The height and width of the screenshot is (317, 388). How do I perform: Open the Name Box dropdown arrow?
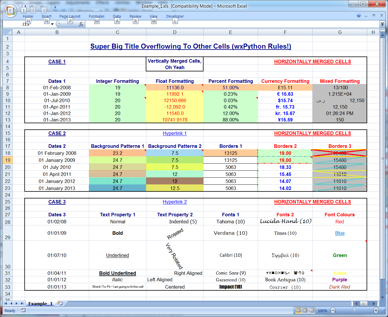pos(52,24)
